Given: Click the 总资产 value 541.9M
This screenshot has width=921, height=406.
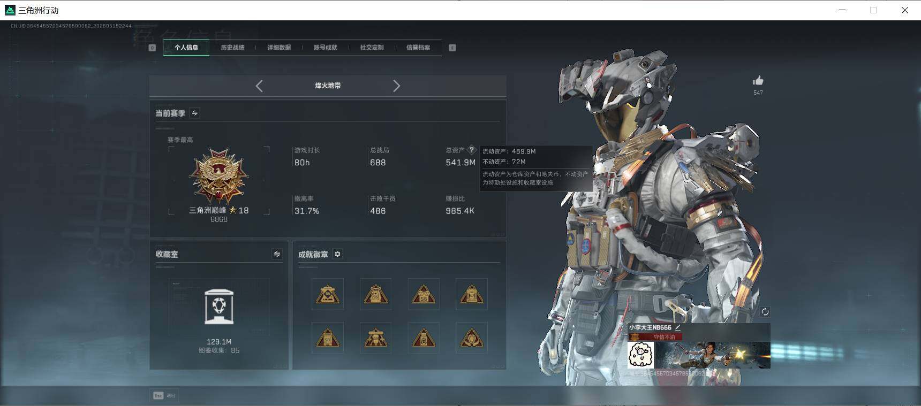Looking at the screenshot, I should [x=460, y=163].
